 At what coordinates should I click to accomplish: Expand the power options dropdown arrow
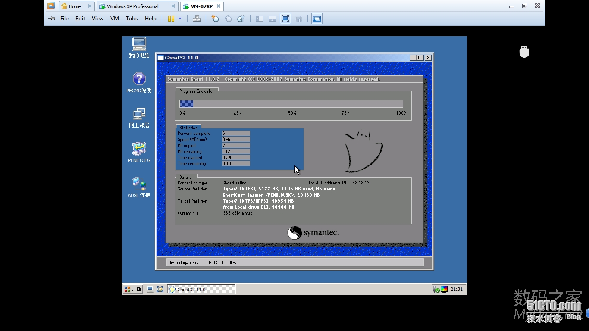[180, 19]
